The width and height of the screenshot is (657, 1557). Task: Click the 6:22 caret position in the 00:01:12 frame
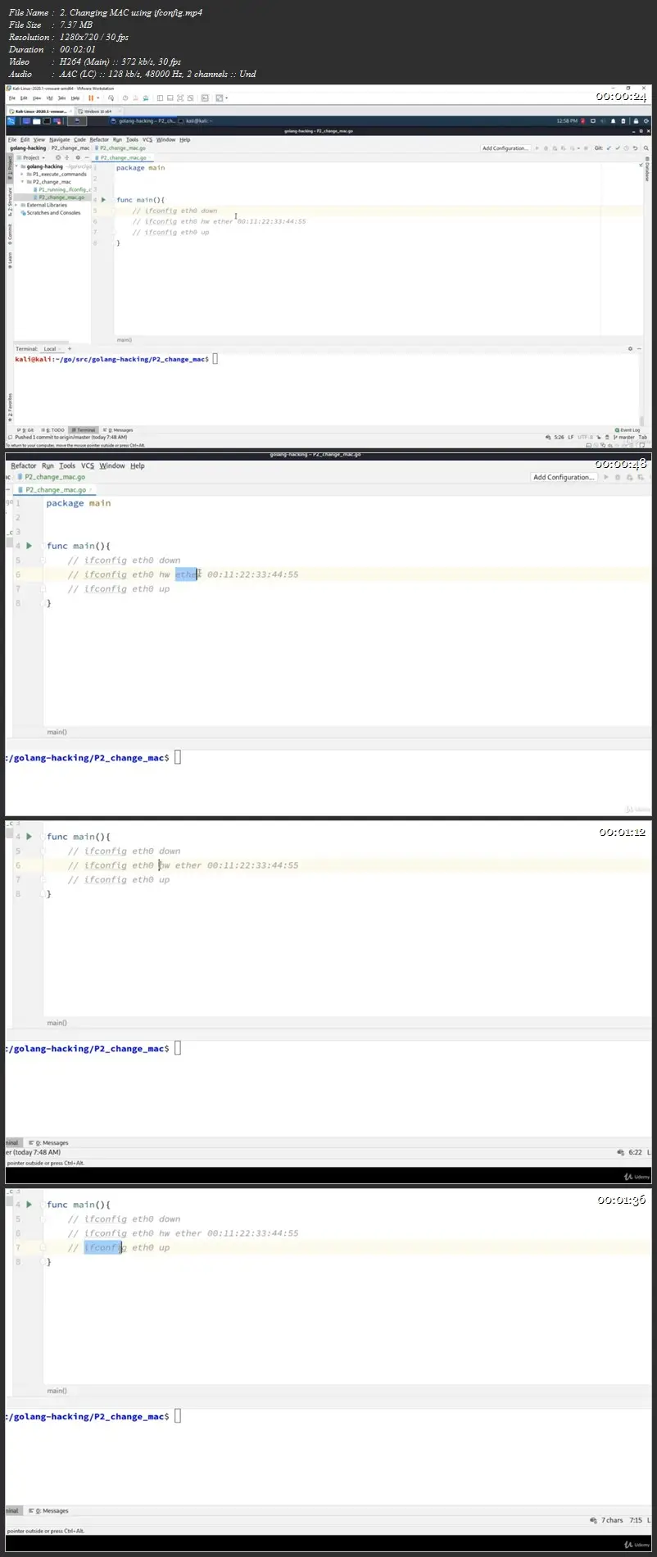(635, 1152)
